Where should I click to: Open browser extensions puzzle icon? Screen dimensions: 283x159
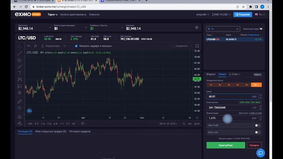click(x=251, y=7)
